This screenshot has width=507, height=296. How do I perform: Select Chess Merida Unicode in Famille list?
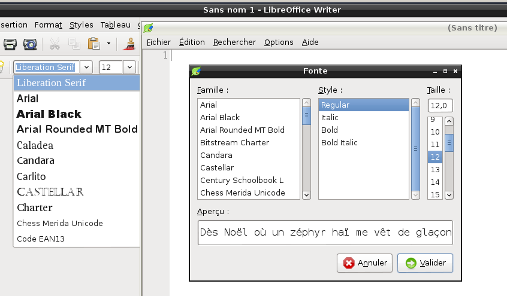tap(249, 193)
